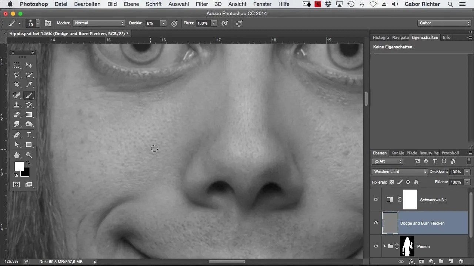Open the layer filter Art dropdown

click(x=388, y=161)
